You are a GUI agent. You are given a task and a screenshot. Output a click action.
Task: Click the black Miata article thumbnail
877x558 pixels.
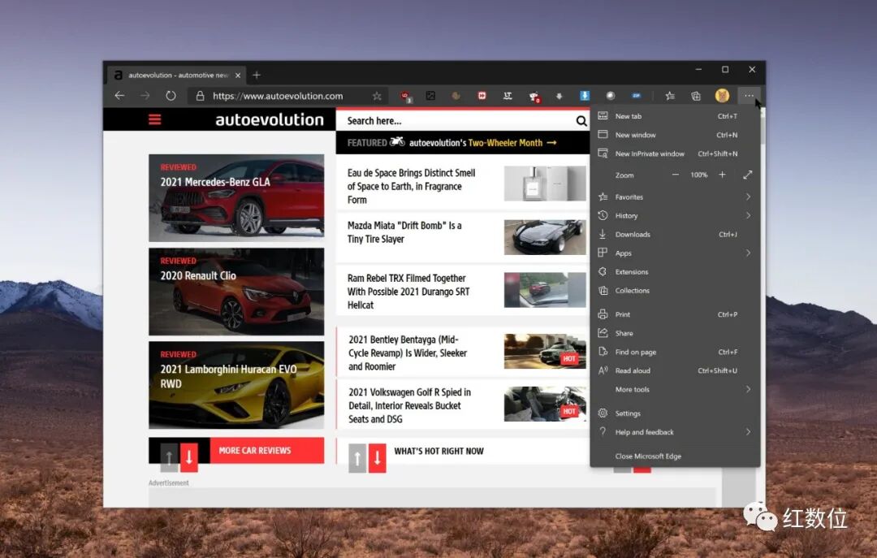545,237
